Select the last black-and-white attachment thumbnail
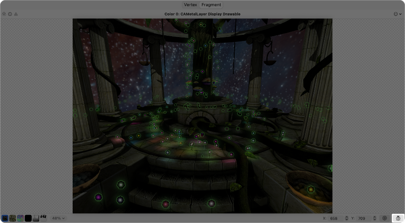 coord(44,218)
